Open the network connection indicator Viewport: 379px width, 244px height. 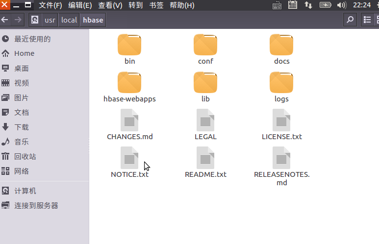[308, 5]
